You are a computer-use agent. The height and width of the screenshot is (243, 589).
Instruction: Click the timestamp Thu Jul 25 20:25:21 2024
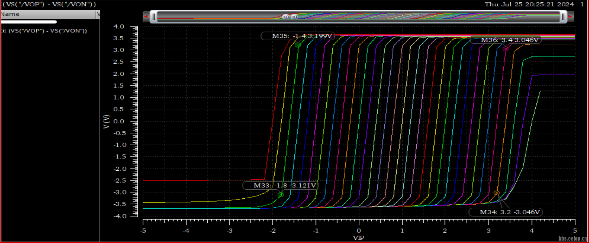click(529, 4)
